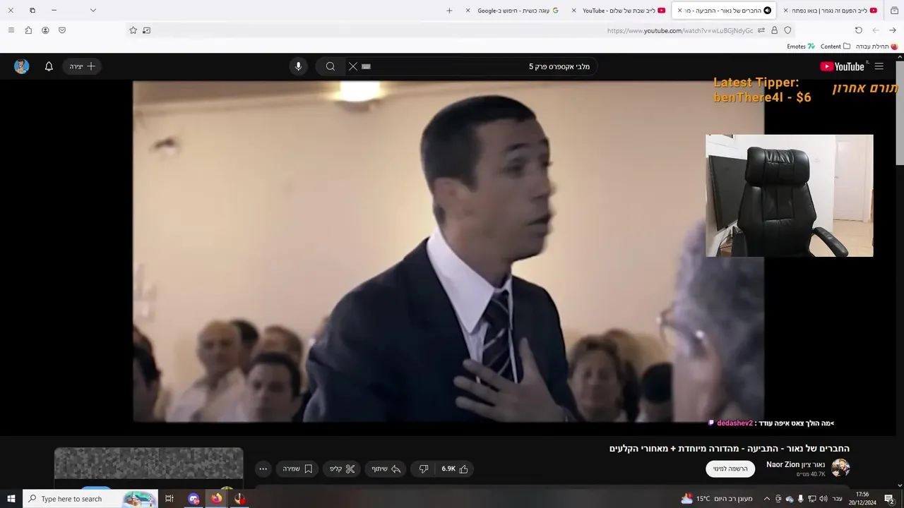Select the video title text
The height and width of the screenshot is (508, 904).
point(729,449)
